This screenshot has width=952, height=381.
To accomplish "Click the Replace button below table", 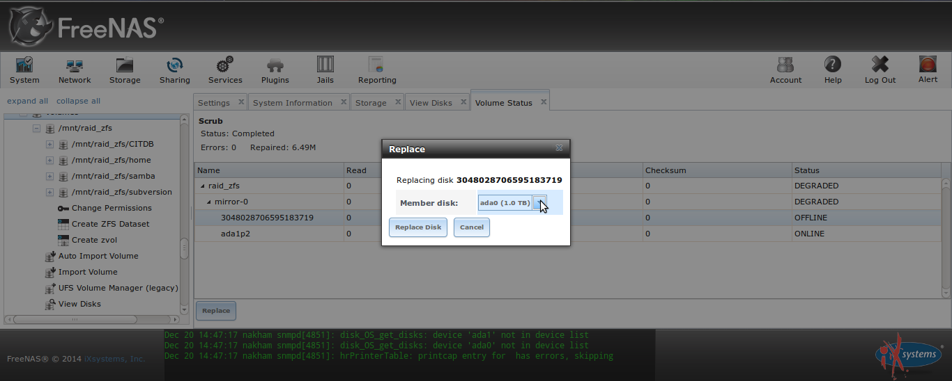I will coord(216,311).
